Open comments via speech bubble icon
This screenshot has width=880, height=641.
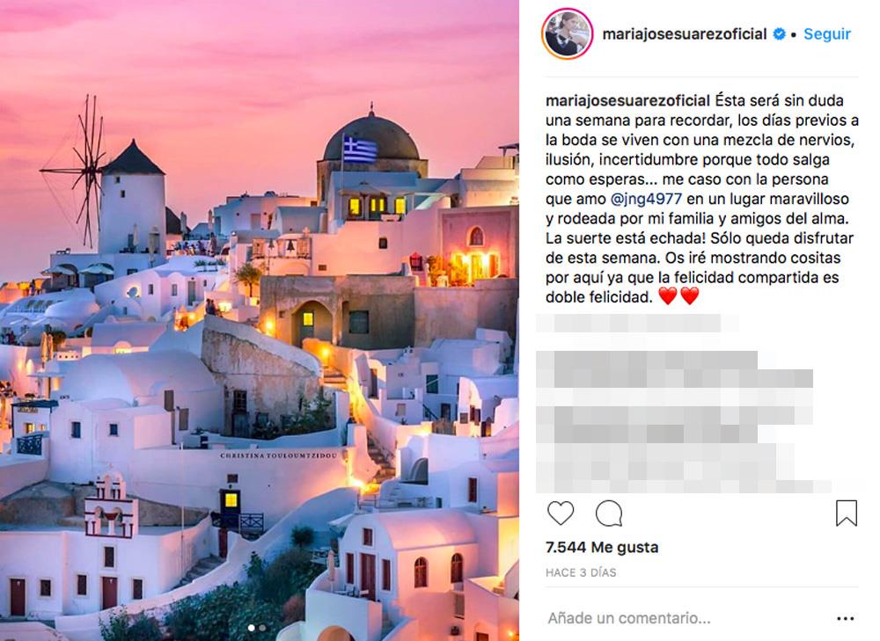point(609,514)
